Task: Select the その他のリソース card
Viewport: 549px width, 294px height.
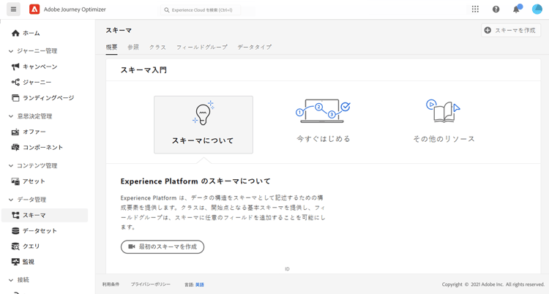Action: coord(444,121)
